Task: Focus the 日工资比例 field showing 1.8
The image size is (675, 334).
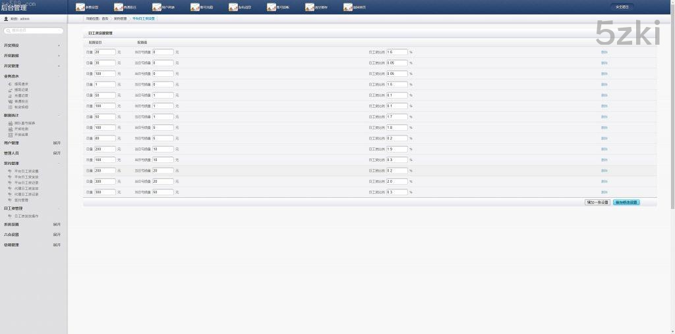Action: click(397, 128)
